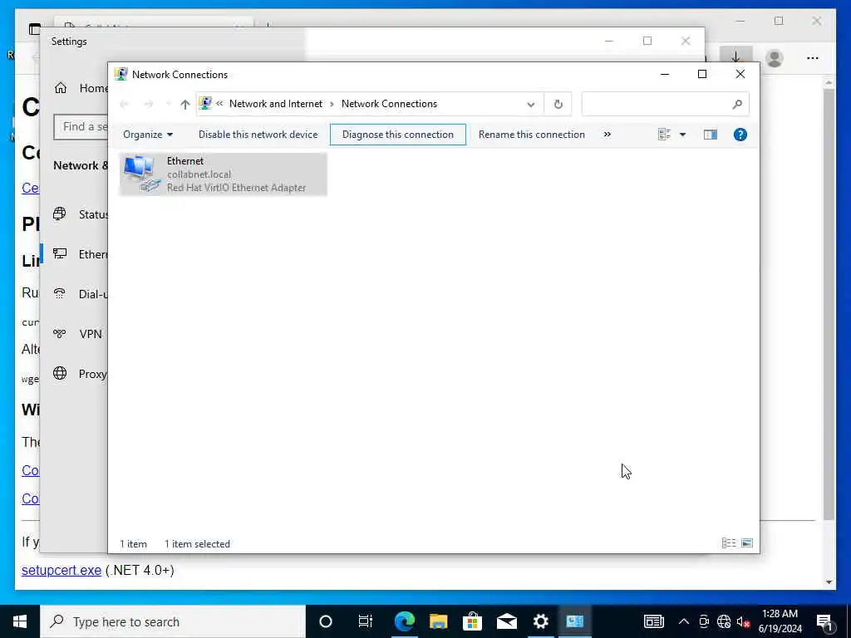The height and width of the screenshot is (638, 851).
Task: Click setupcert.exe link in browser
Action: tap(61, 570)
